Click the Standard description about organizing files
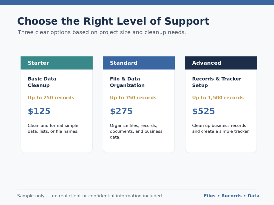The height and width of the screenshot is (205, 274). [x=136, y=131]
